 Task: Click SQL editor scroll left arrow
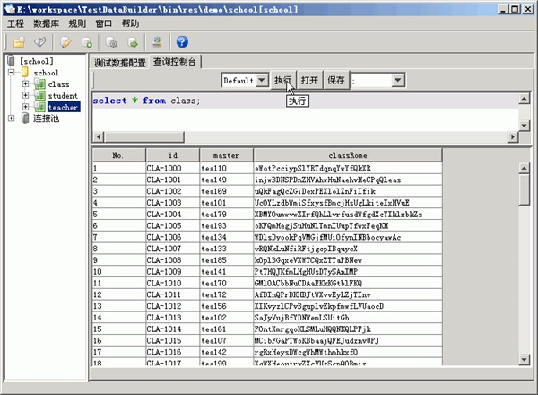point(99,137)
